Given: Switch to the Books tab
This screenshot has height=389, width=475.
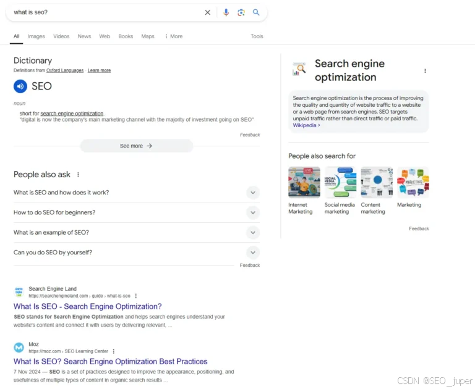Looking at the screenshot, I should click(x=126, y=36).
